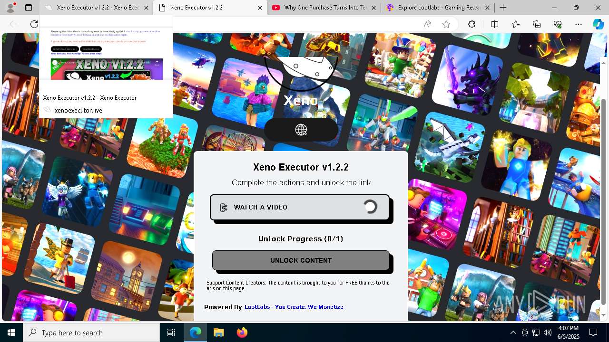Image resolution: width=609 pixels, height=342 pixels.
Task: Click the Unlock Progress (0/1) text
Action: [x=301, y=239]
